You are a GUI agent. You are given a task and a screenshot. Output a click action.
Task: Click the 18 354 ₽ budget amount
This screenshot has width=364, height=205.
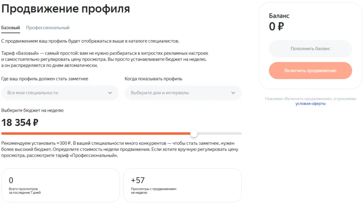(x=20, y=123)
